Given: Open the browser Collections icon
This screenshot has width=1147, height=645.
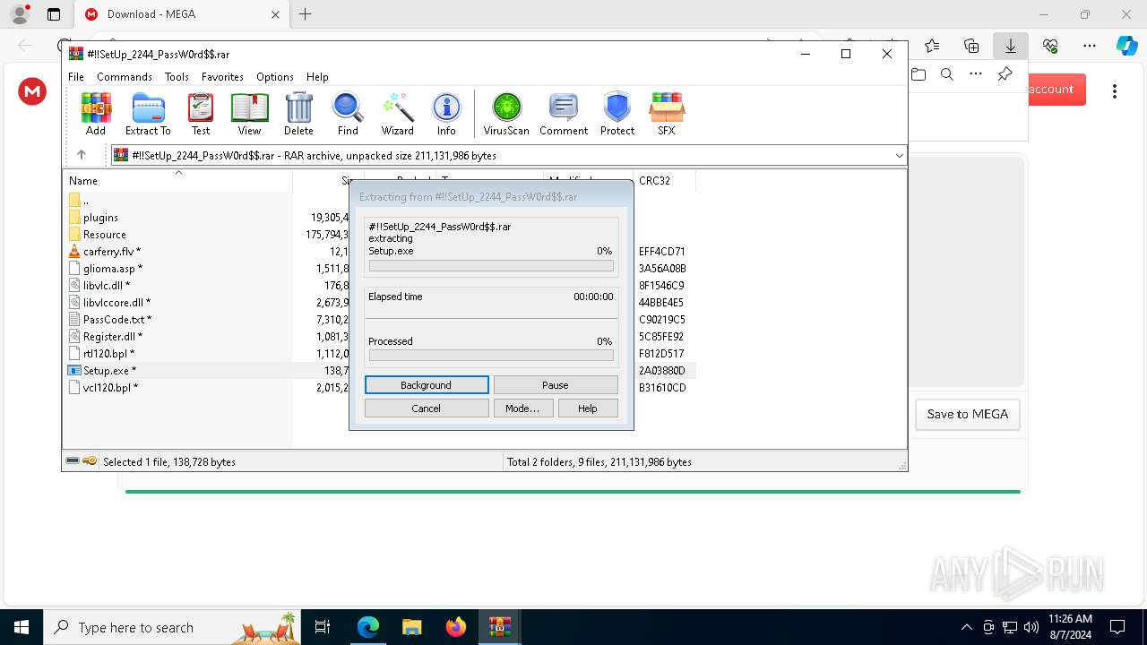Looking at the screenshot, I should pos(971,46).
